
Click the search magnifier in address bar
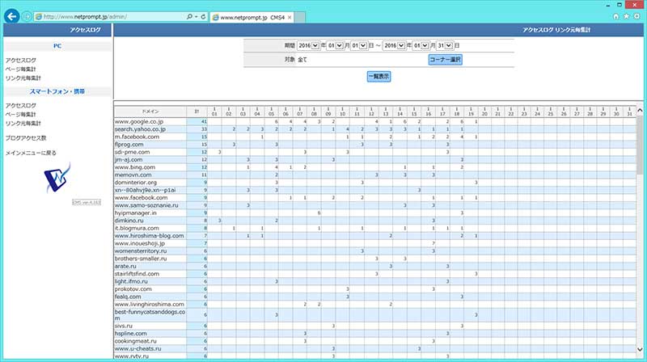pyautogui.click(x=189, y=17)
